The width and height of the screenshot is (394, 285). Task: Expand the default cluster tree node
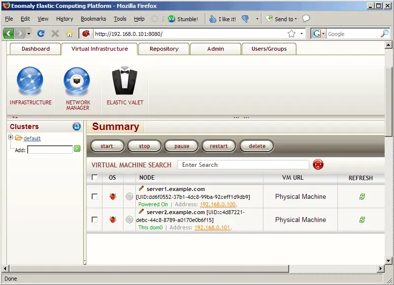click(10, 137)
